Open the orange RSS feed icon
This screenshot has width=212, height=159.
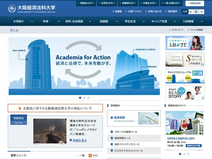(90, 156)
